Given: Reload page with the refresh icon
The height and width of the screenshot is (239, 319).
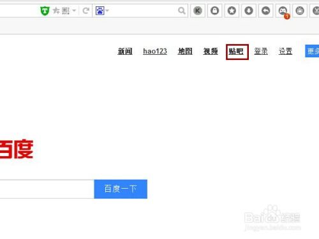Looking at the screenshot, I should pos(86,10).
